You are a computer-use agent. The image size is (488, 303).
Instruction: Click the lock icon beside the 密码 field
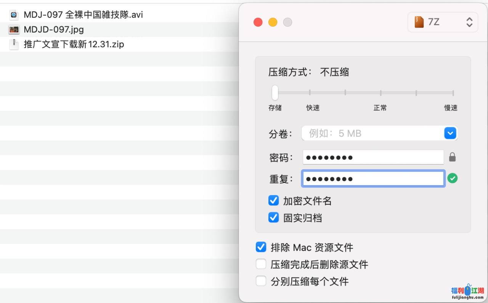[x=452, y=157]
